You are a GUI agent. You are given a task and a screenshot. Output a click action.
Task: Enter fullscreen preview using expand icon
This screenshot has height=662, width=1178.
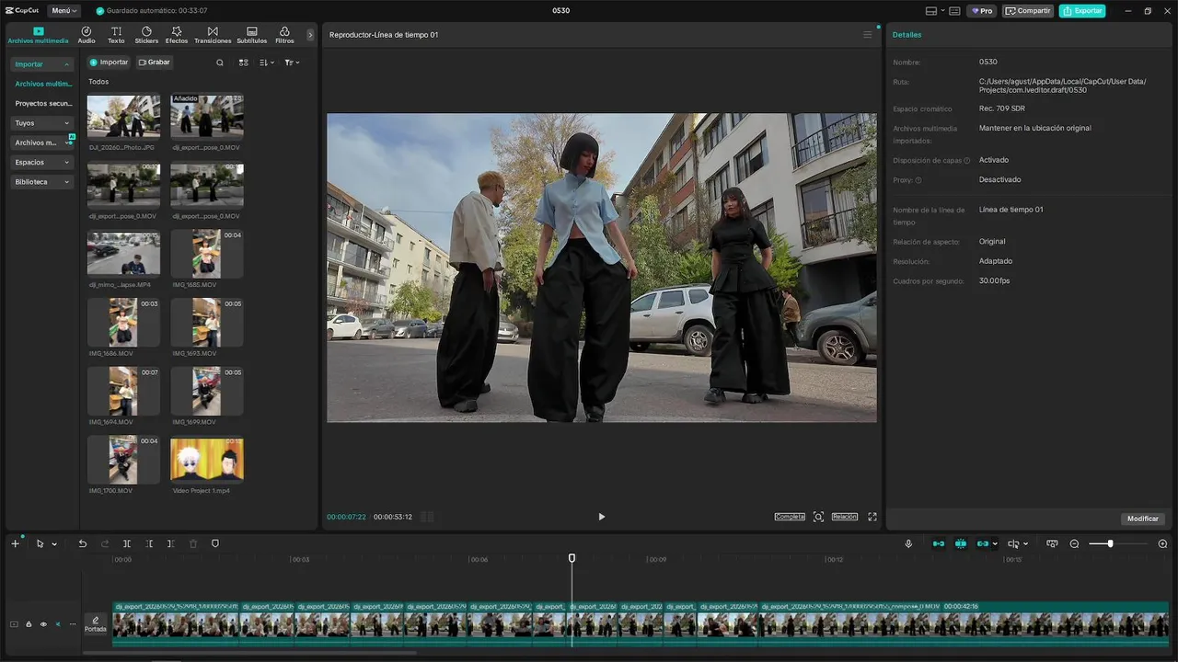(x=872, y=517)
